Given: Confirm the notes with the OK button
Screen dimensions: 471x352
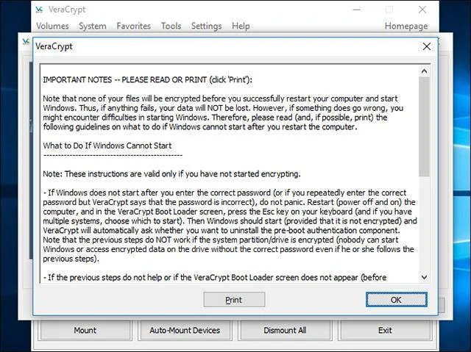Looking at the screenshot, I should (396, 300).
